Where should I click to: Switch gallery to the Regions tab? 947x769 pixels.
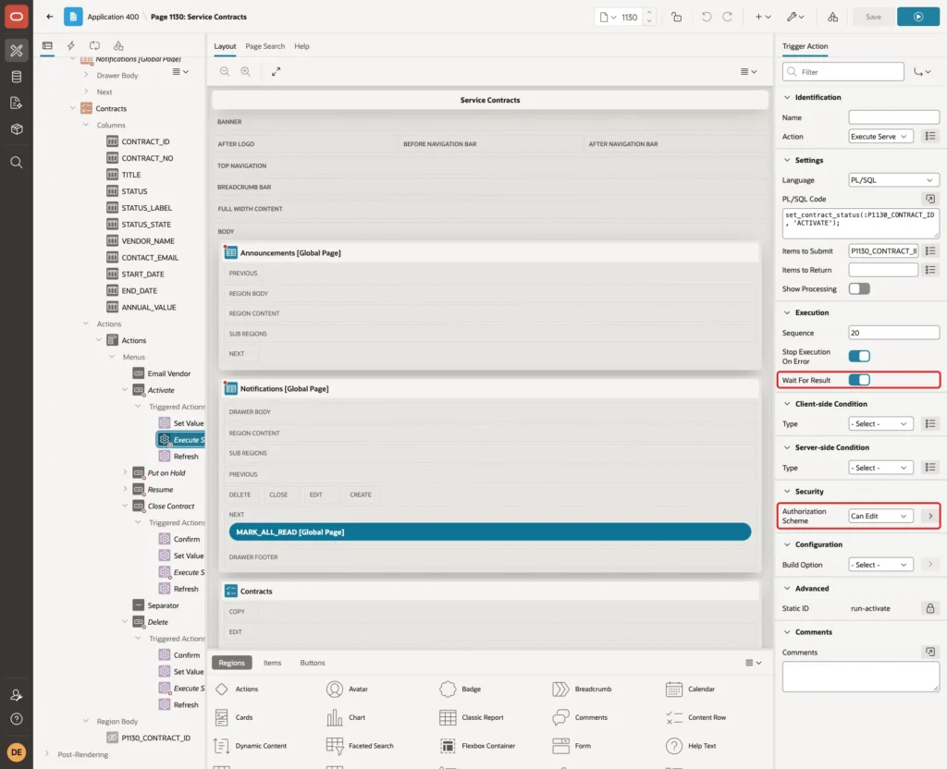pyautogui.click(x=232, y=663)
